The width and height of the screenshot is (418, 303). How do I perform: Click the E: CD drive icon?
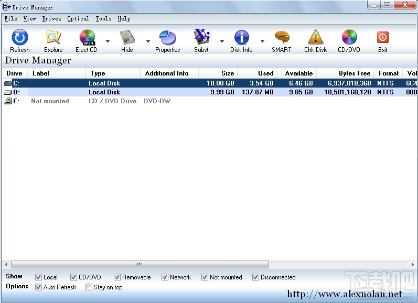8,101
